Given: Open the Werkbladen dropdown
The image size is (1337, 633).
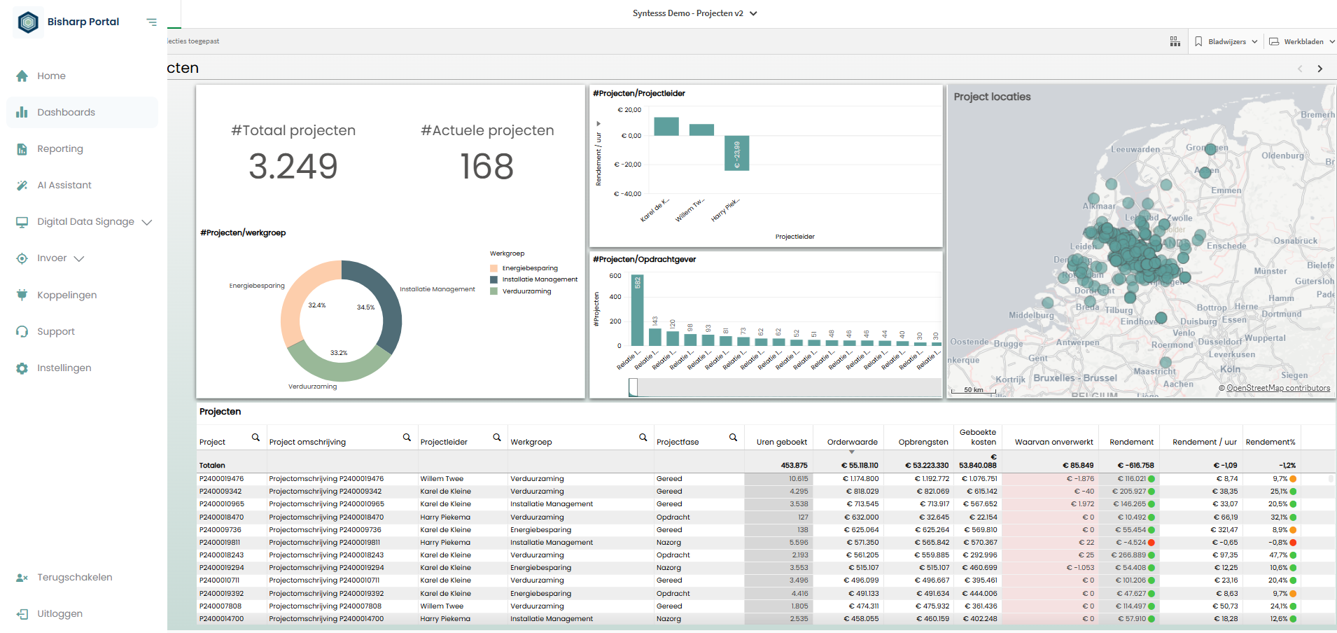Looking at the screenshot, I should point(1302,41).
